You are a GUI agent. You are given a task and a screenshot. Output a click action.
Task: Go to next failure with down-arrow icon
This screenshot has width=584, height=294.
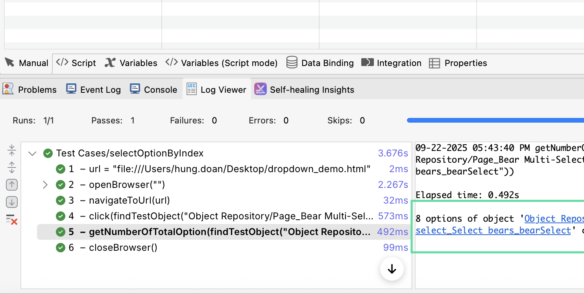click(x=11, y=202)
